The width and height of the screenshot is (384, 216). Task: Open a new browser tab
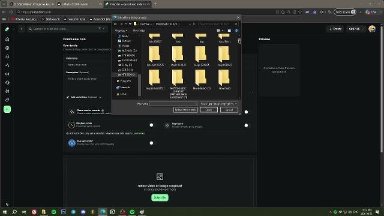156,4
